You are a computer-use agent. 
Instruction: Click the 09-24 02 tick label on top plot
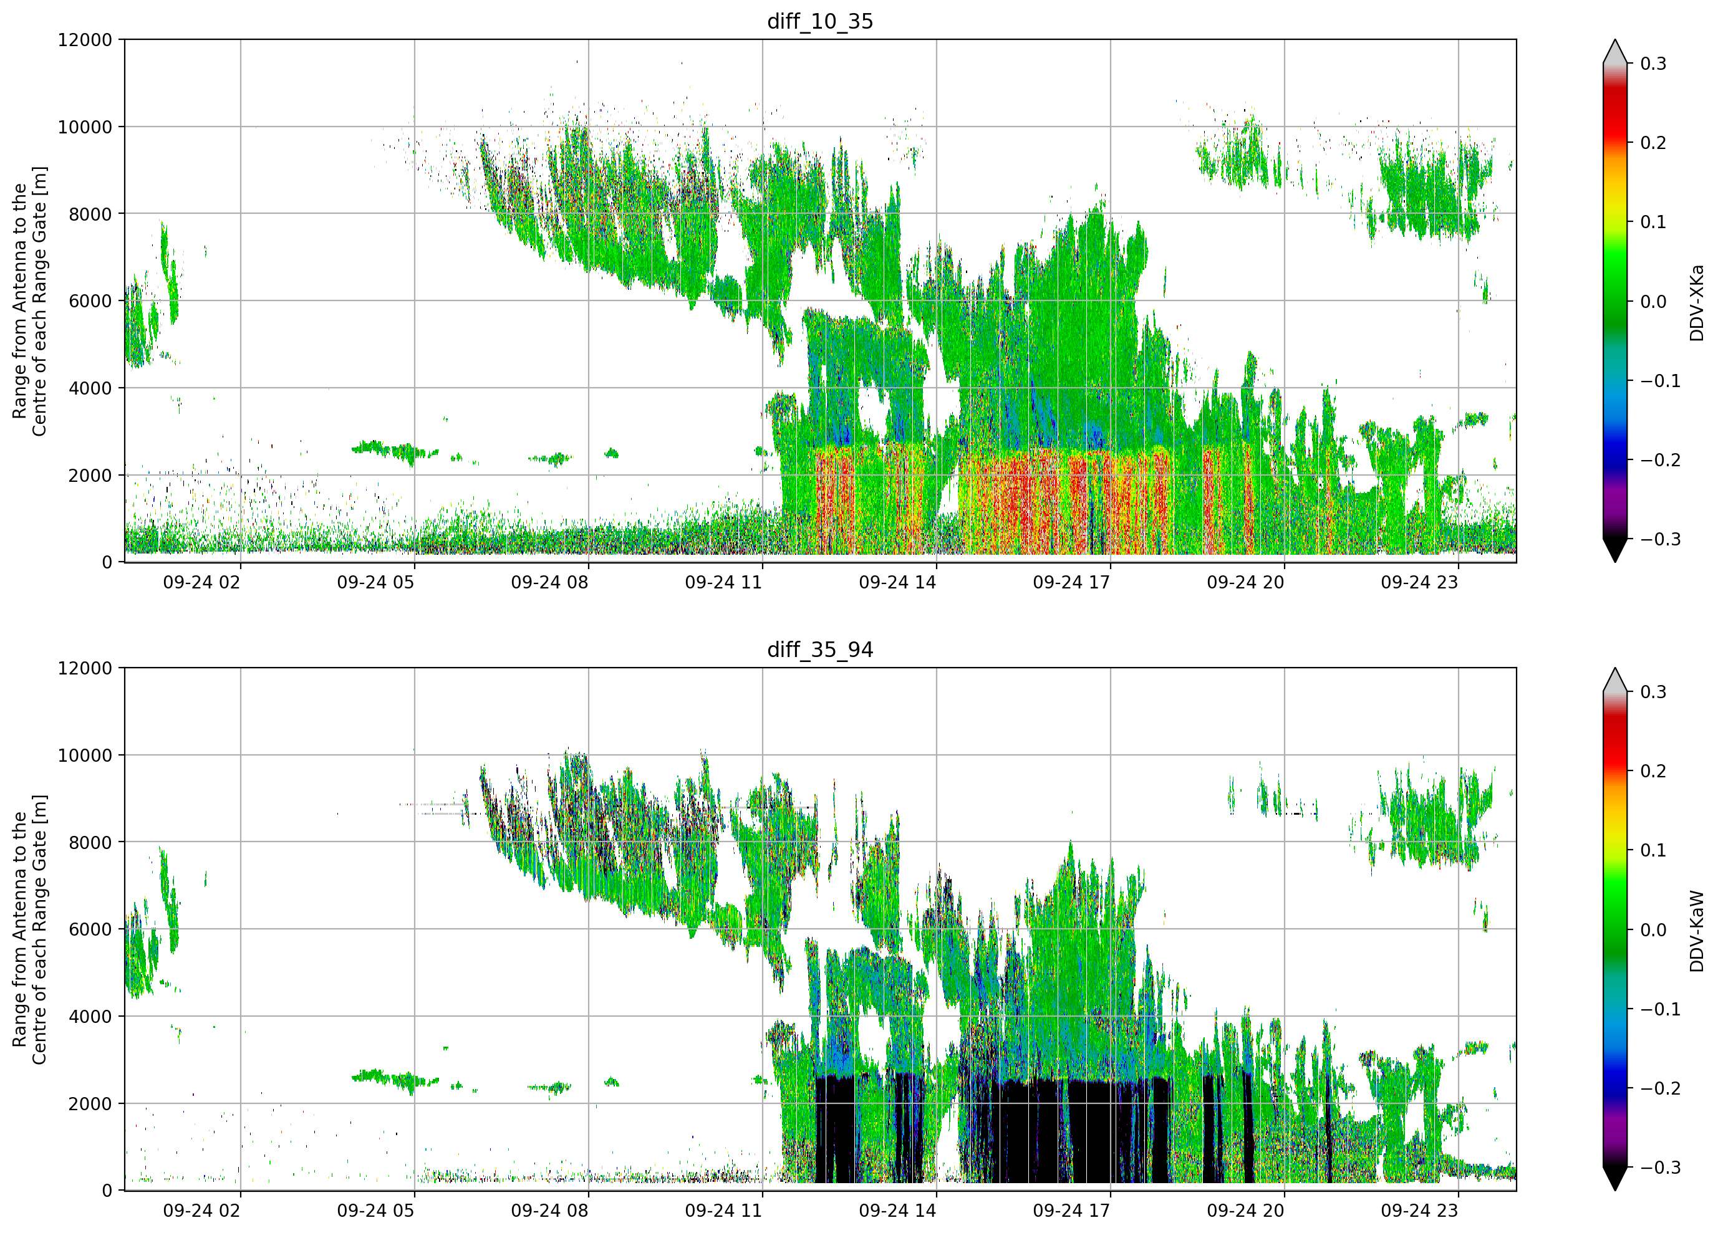point(201,582)
